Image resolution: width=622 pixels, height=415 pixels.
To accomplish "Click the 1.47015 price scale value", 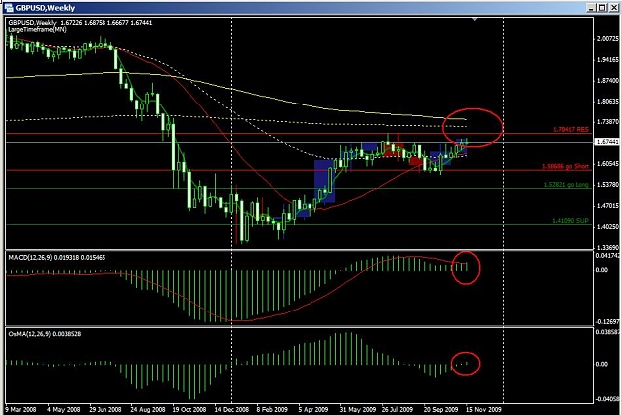I will (x=608, y=206).
